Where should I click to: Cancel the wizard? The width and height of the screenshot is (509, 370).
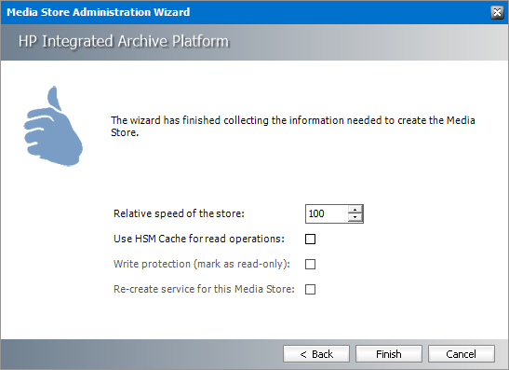click(x=462, y=354)
